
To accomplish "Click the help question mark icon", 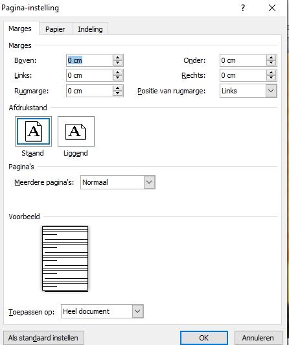I will pyautogui.click(x=243, y=8).
